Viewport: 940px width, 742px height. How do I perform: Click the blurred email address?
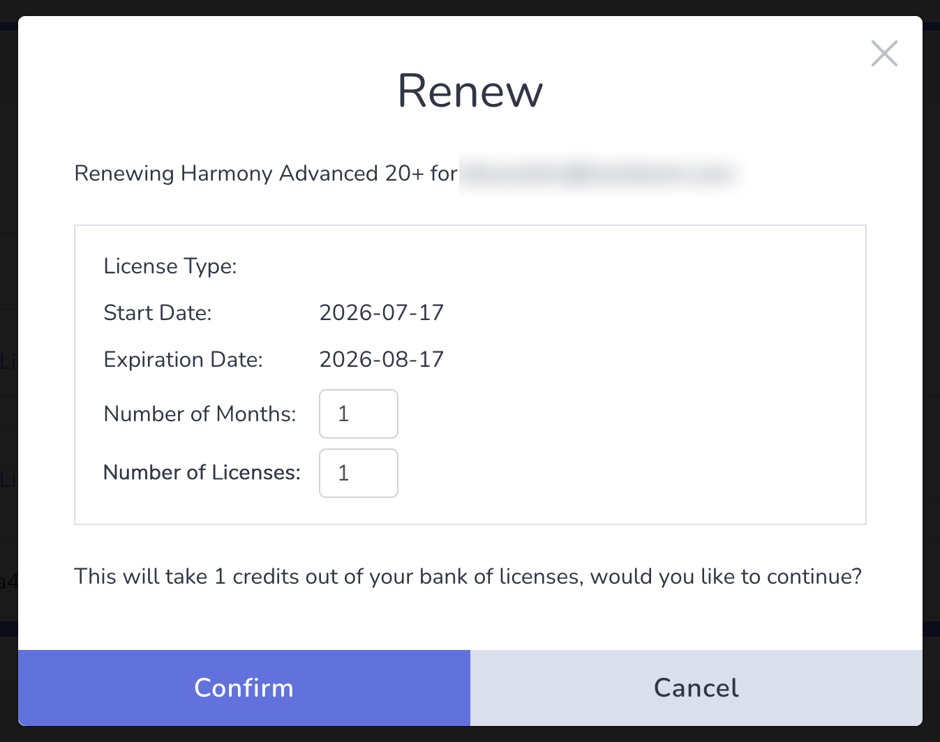[x=599, y=173]
